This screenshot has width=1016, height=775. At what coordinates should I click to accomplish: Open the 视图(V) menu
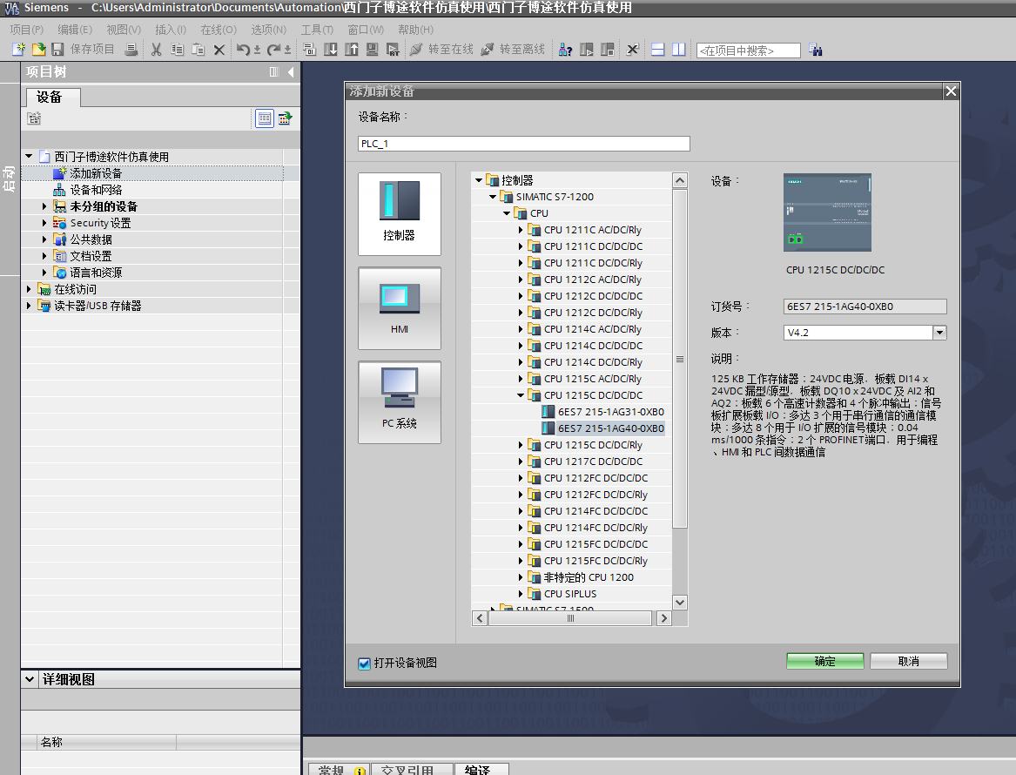(124, 30)
